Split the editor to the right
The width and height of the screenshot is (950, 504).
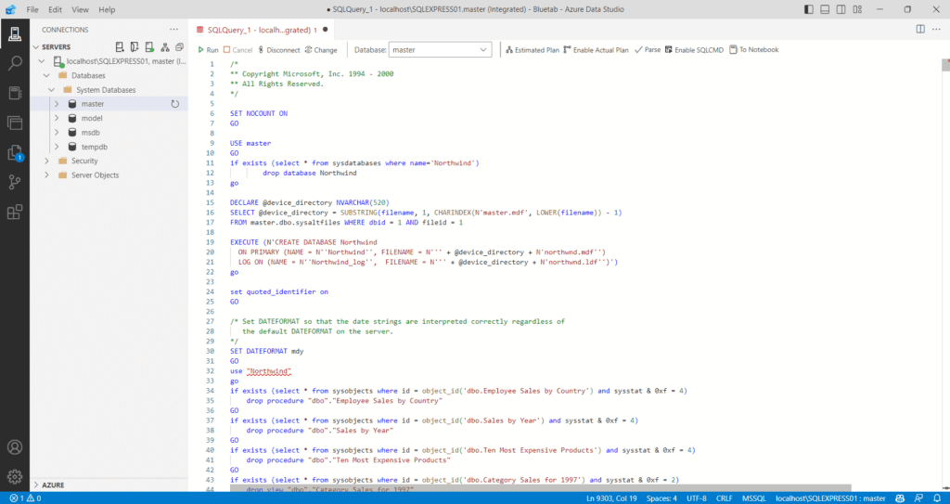pyautogui.click(x=920, y=29)
